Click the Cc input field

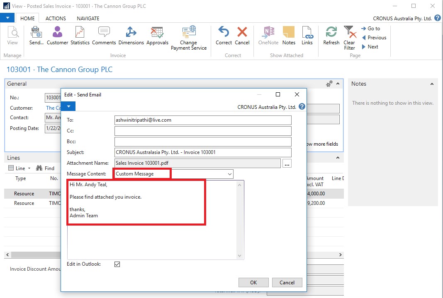pos(203,131)
